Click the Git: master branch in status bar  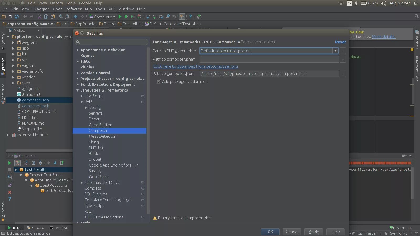[367, 233]
